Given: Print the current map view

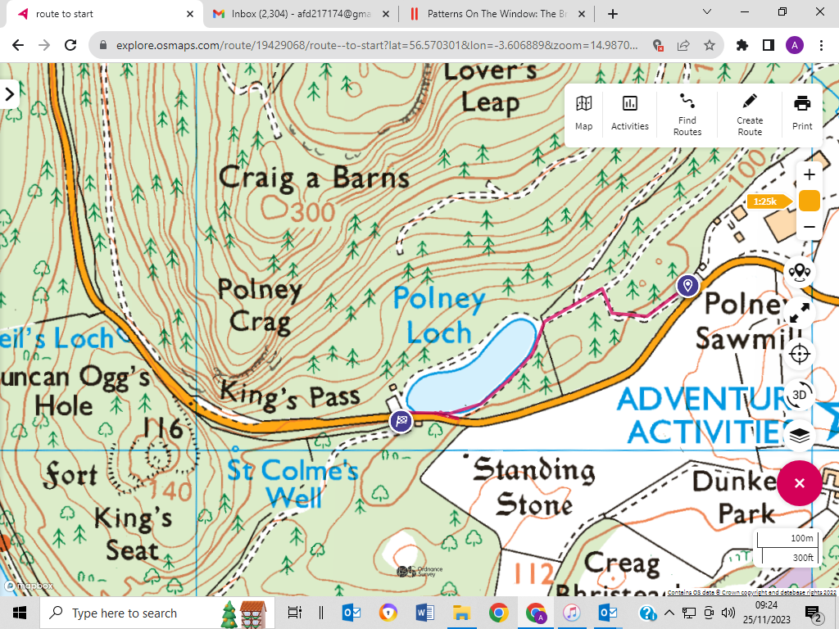Looking at the screenshot, I should [x=802, y=113].
